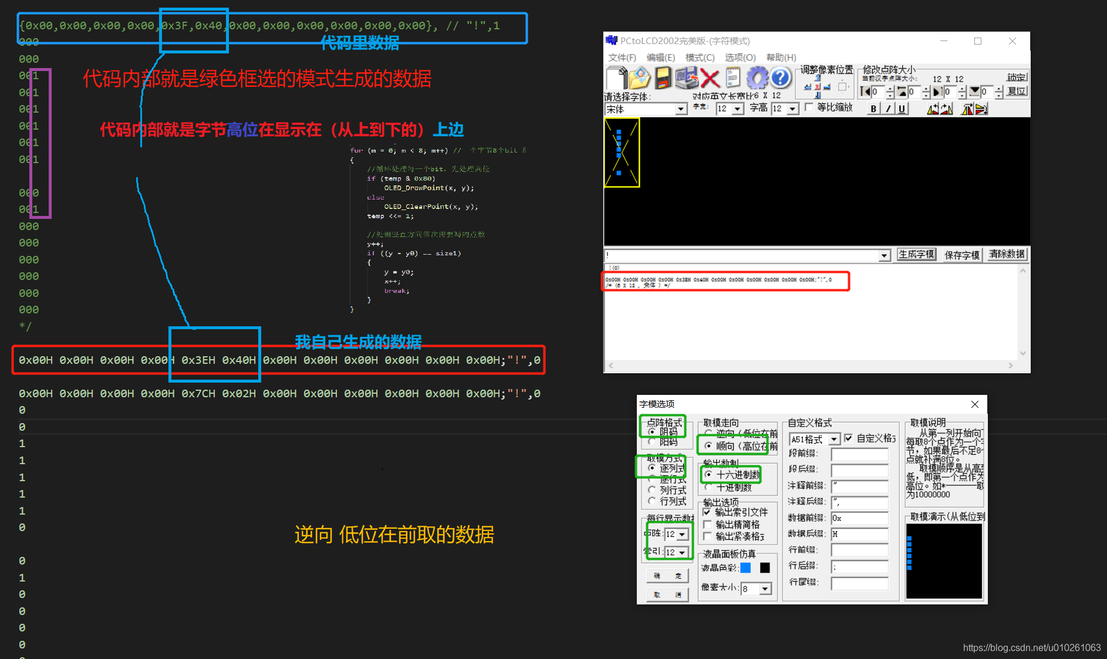Open the 模式(C) menu
This screenshot has height=659, width=1107.
tap(700, 58)
